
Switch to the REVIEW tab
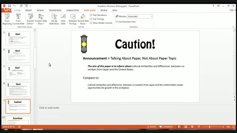(x=104, y=10)
